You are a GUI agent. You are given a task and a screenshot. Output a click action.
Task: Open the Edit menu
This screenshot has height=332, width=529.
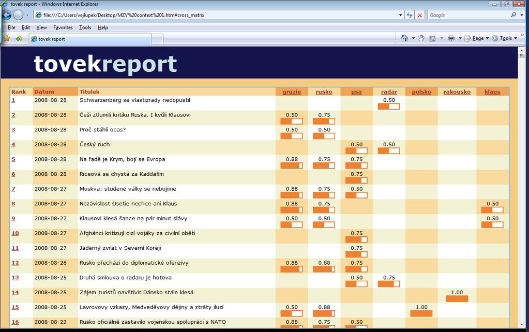[26, 28]
